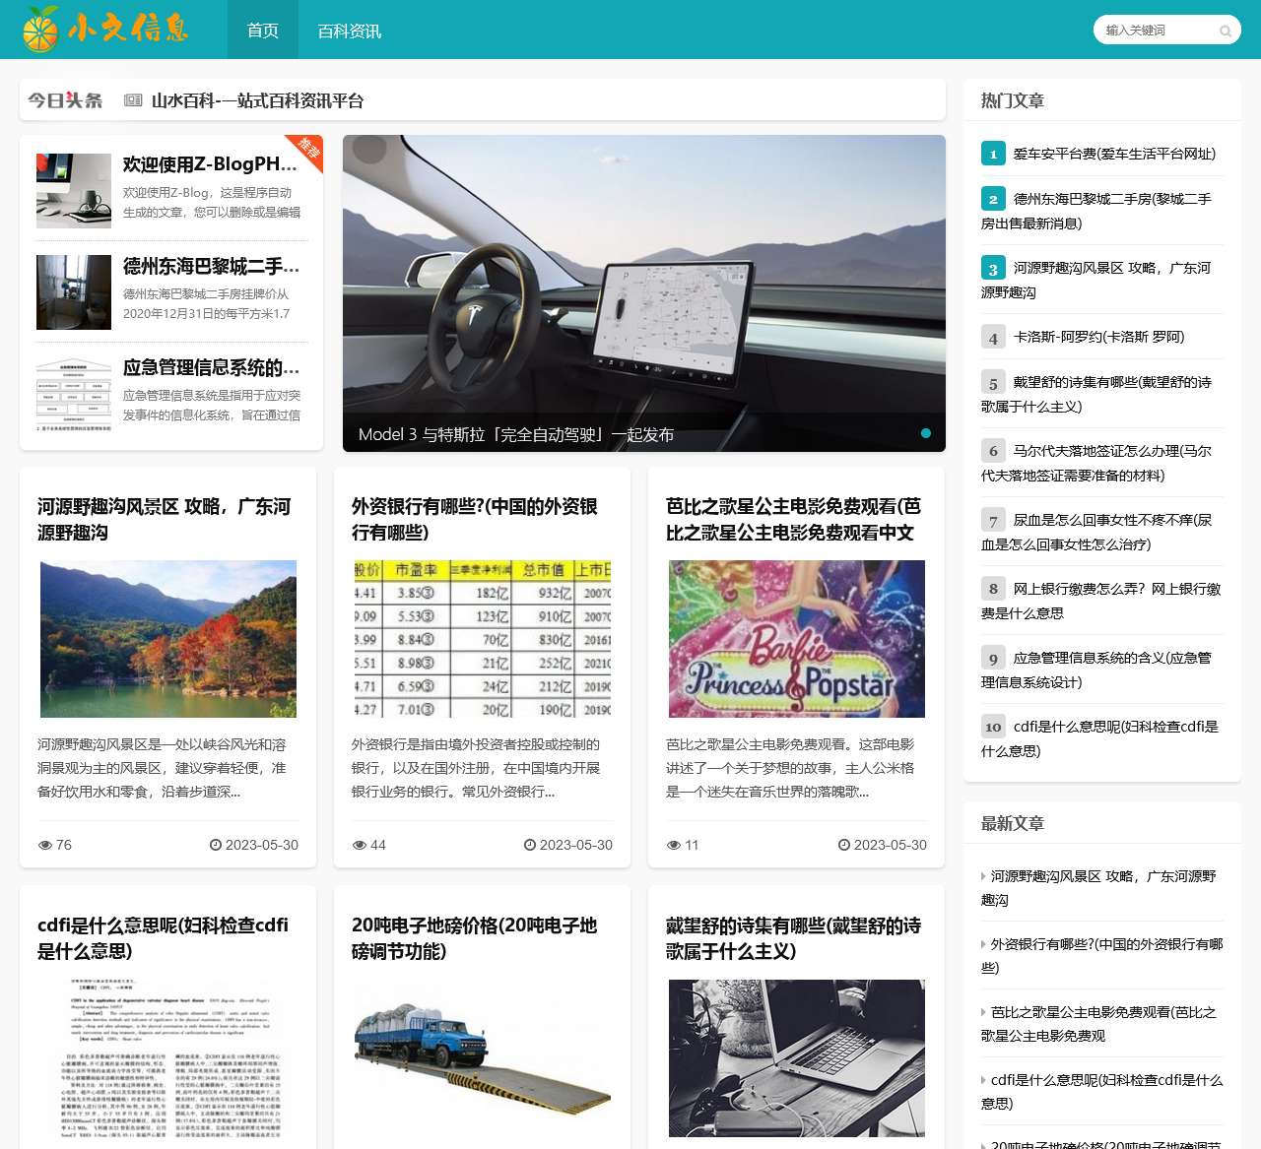Viewport: 1261px width, 1149px height.
Task: Click the document scan image in cdfi card
Action: [168, 1058]
